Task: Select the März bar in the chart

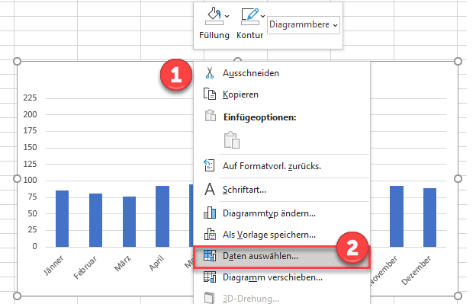Action: pyautogui.click(x=130, y=222)
